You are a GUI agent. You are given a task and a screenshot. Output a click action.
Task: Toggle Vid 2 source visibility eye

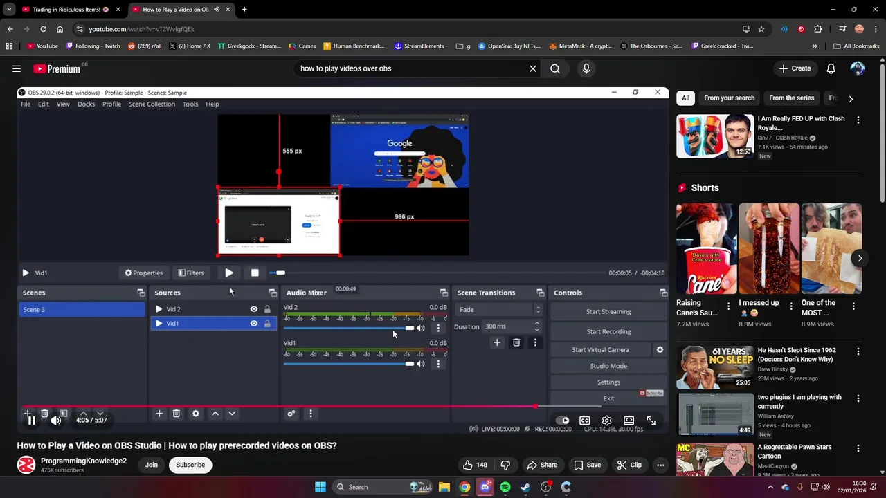[x=254, y=309]
